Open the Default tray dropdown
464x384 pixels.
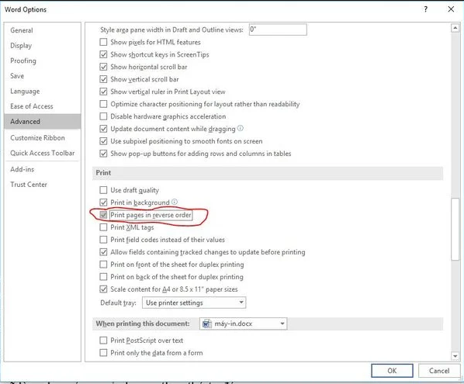pos(194,303)
